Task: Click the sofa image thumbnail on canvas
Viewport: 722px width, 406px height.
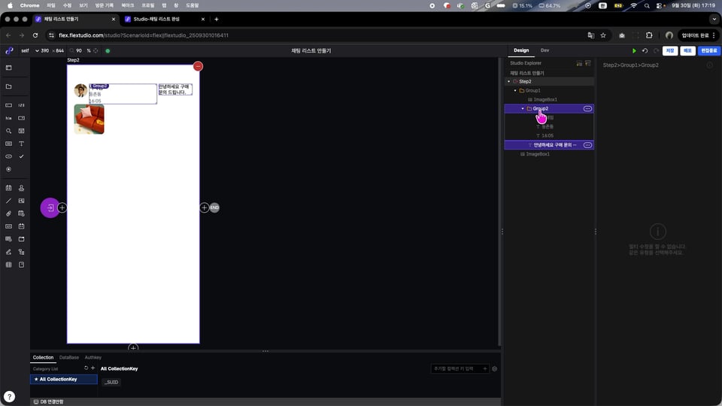Action: tap(89, 119)
